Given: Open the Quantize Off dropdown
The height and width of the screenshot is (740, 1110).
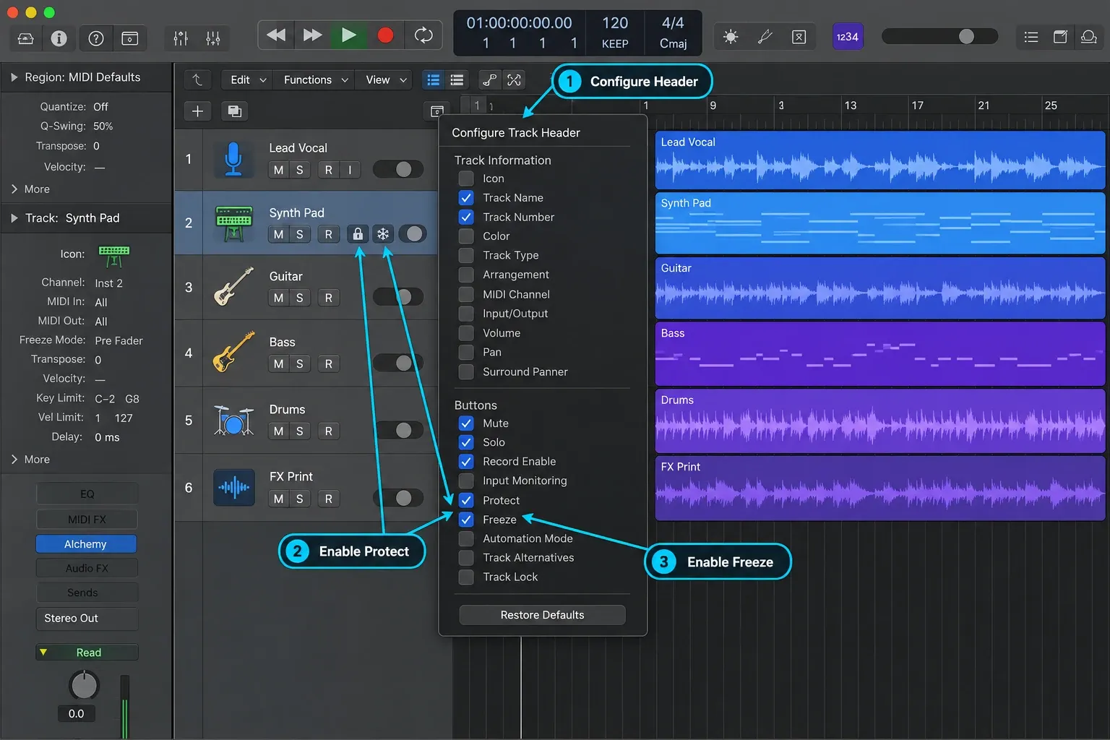Looking at the screenshot, I should tap(100, 107).
